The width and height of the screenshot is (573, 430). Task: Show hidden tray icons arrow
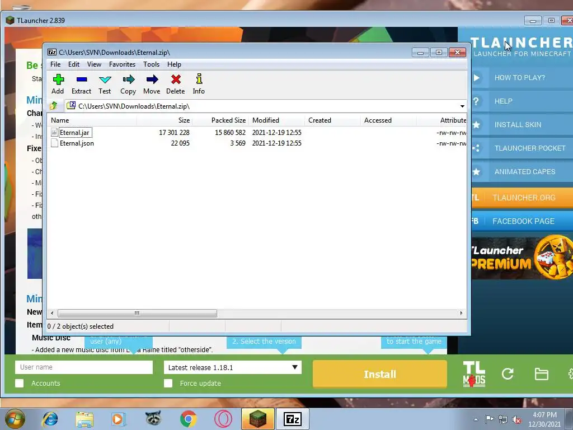(476, 419)
